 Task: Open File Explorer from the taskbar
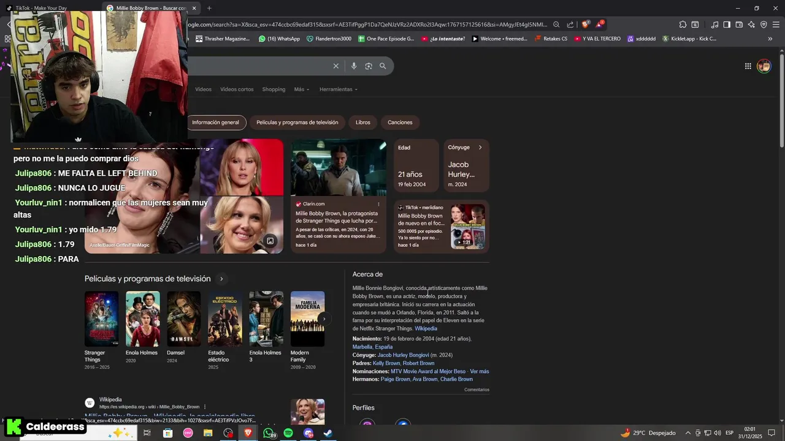pos(208,433)
